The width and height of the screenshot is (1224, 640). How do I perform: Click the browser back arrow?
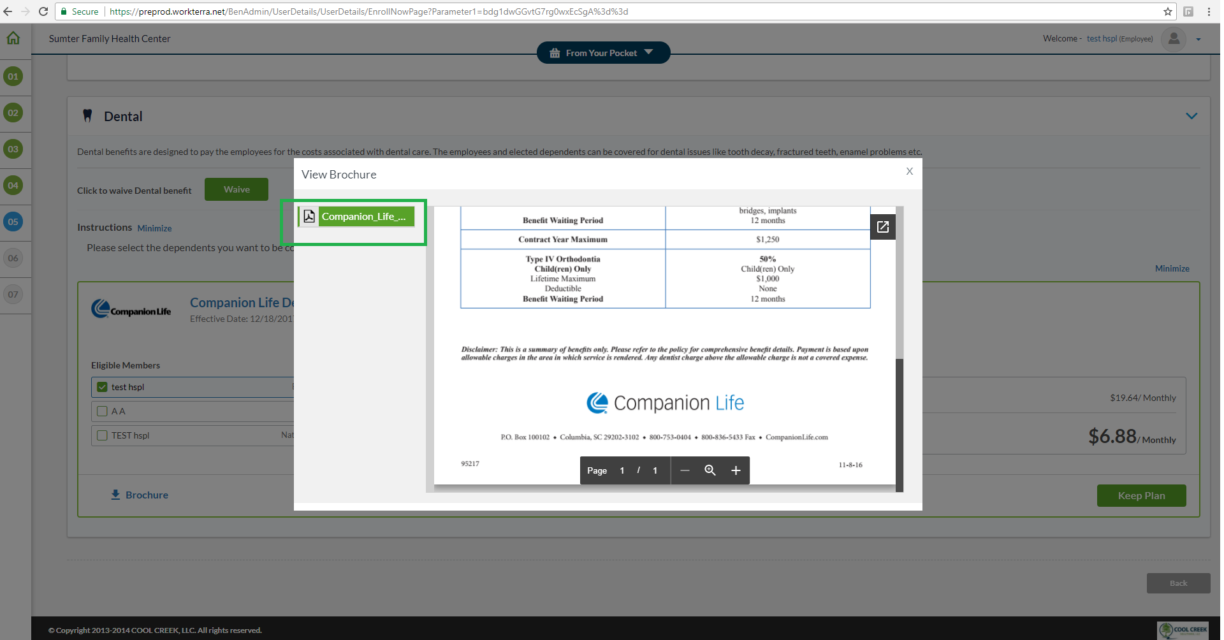pyautogui.click(x=8, y=11)
